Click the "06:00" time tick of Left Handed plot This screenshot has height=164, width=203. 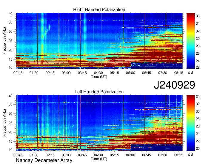(x=130, y=155)
